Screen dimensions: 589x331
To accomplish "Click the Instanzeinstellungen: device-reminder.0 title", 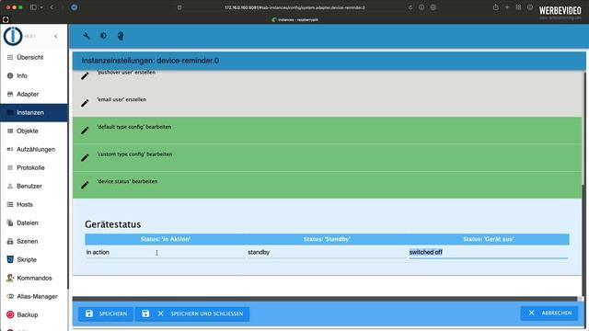I will pyautogui.click(x=150, y=61).
